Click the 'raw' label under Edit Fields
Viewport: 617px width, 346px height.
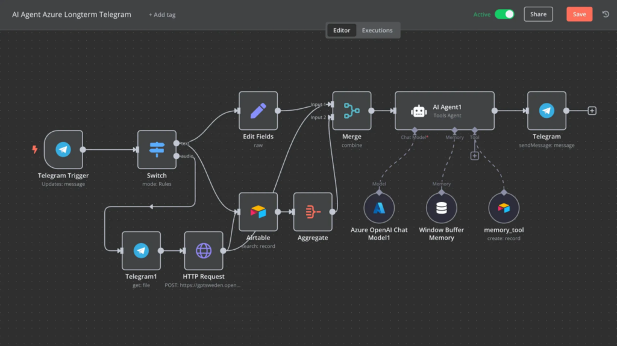258,146
